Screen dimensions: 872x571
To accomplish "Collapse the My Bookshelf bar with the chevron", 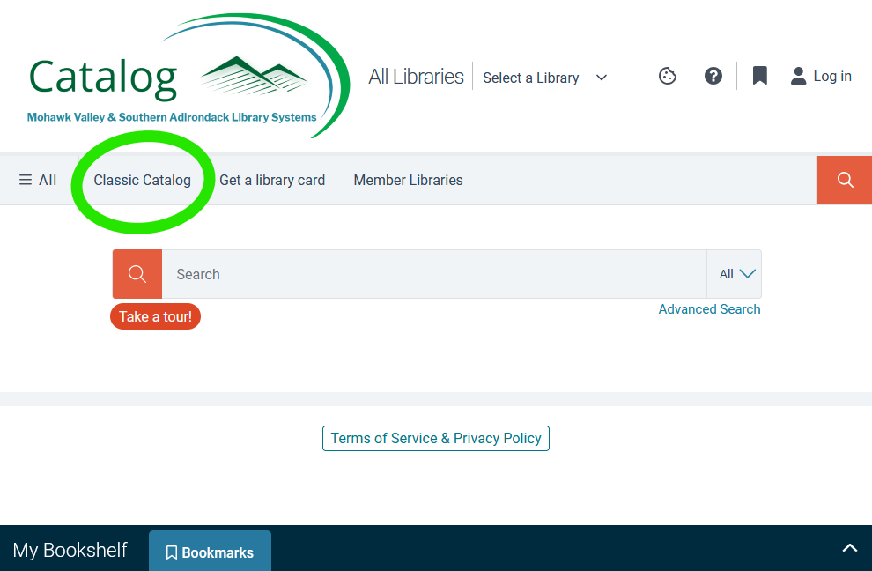I will [x=849, y=548].
